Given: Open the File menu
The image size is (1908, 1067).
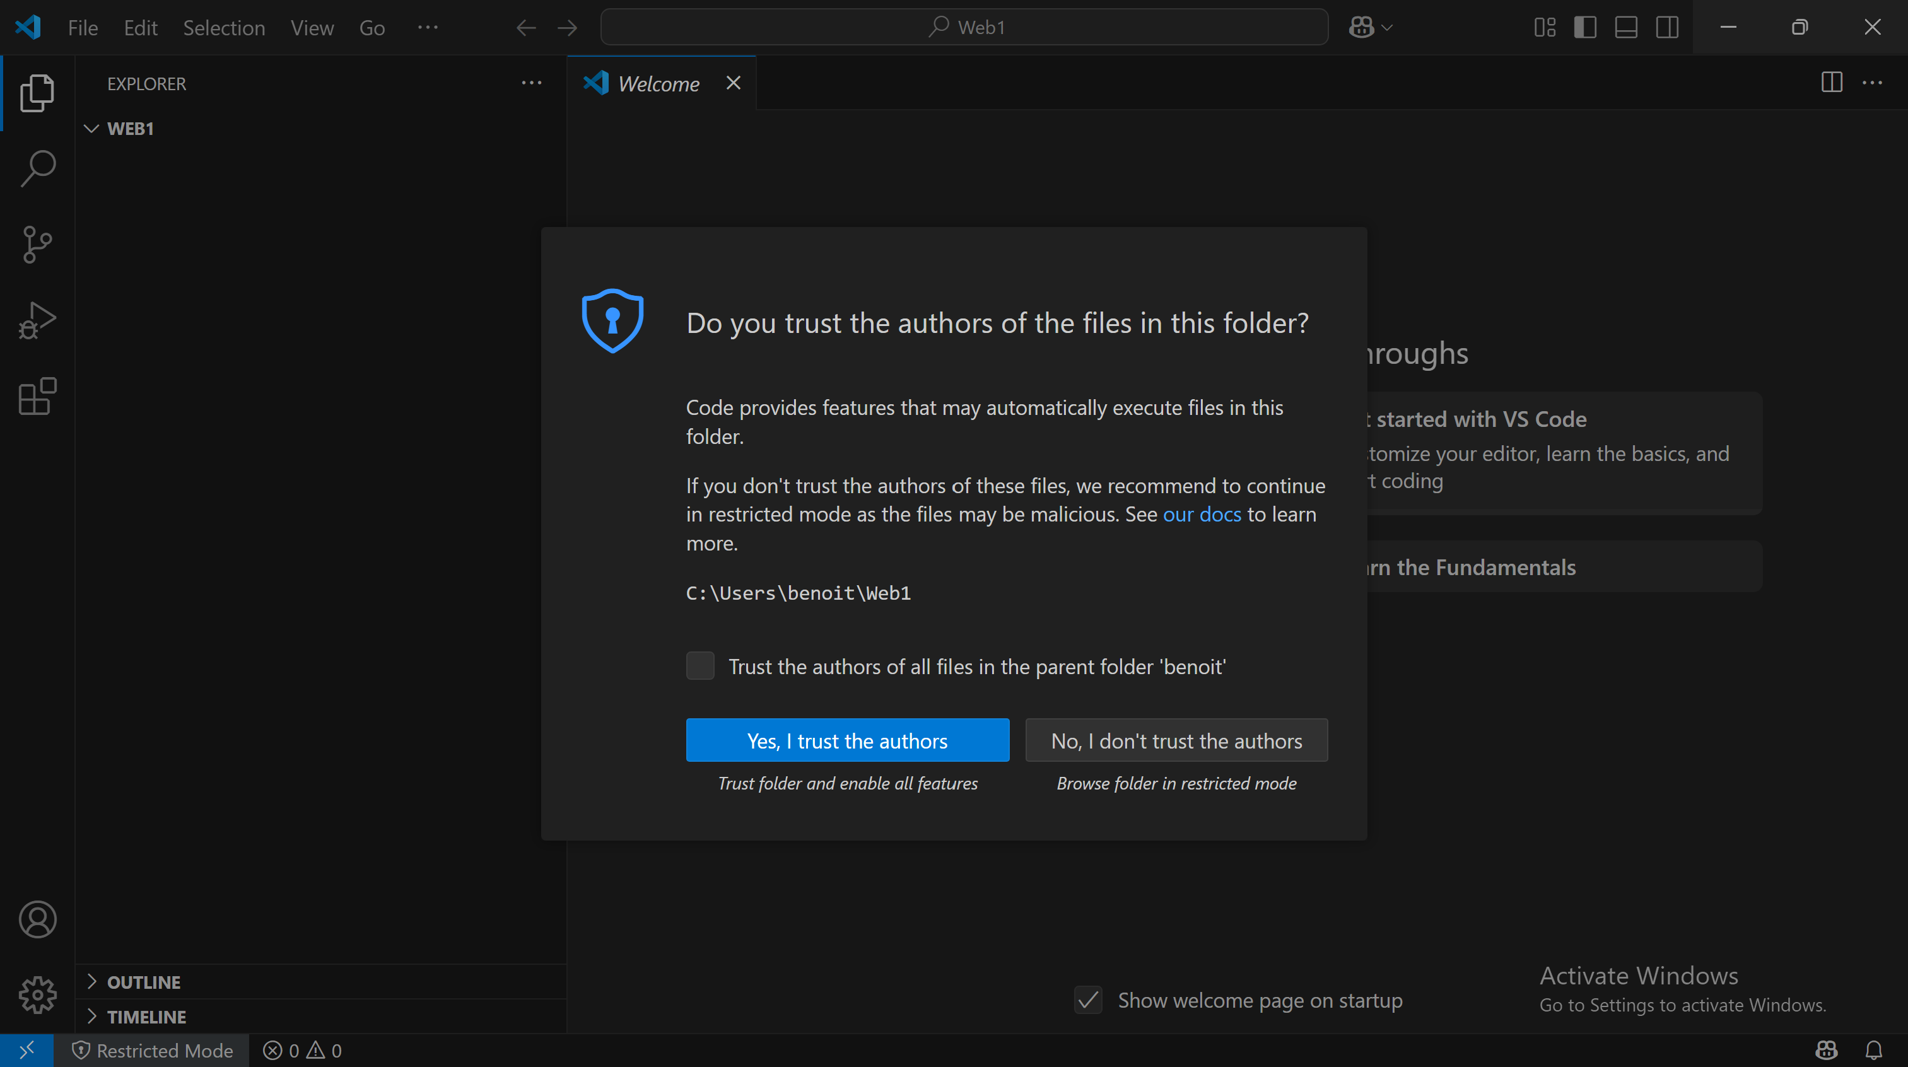Looking at the screenshot, I should point(82,27).
